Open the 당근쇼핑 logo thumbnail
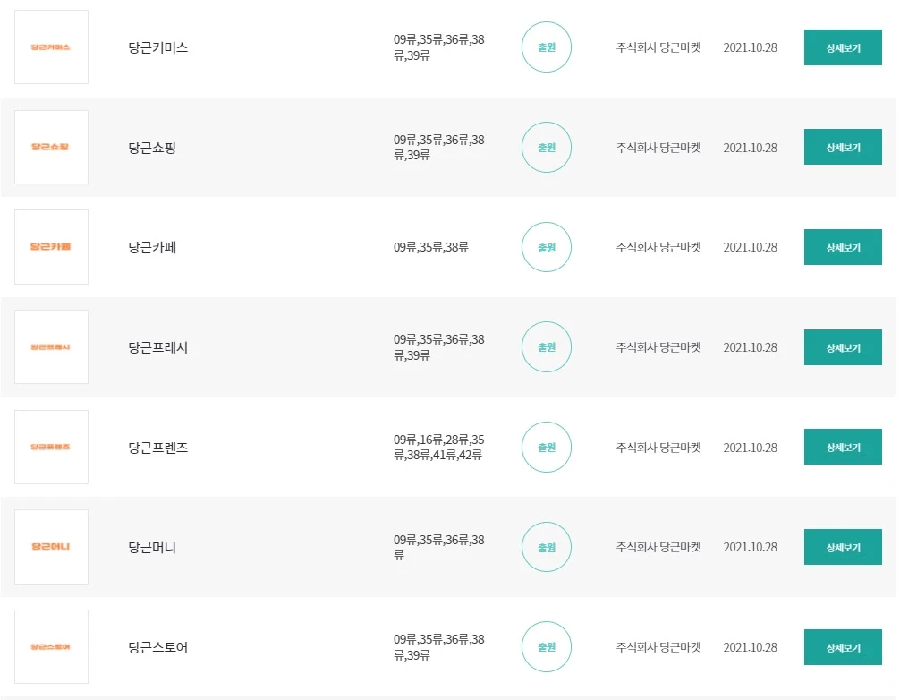The image size is (900, 700). click(51, 147)
